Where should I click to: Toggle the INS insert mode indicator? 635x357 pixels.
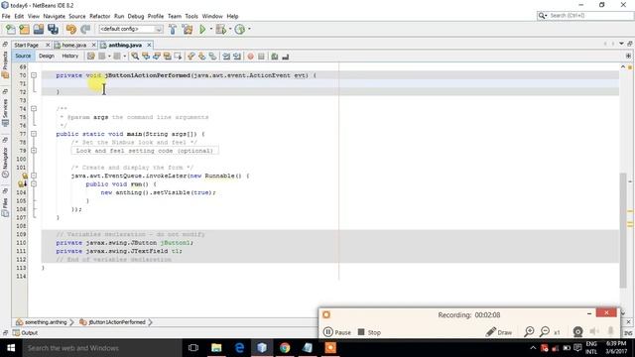pos(628,333)
